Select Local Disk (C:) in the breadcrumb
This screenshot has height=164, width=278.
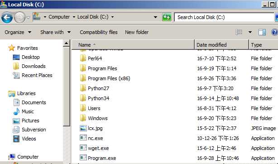click(x=93, y=17)
